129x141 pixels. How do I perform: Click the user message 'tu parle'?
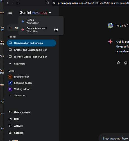[x=123, y=25]
